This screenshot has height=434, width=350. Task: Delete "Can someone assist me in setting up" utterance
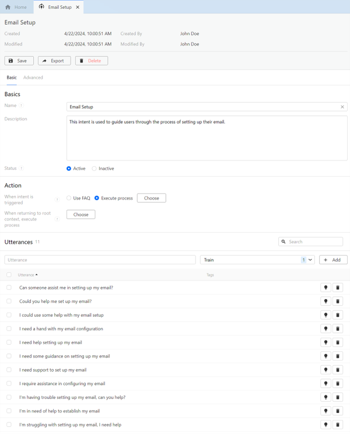(x=338, y=288)
